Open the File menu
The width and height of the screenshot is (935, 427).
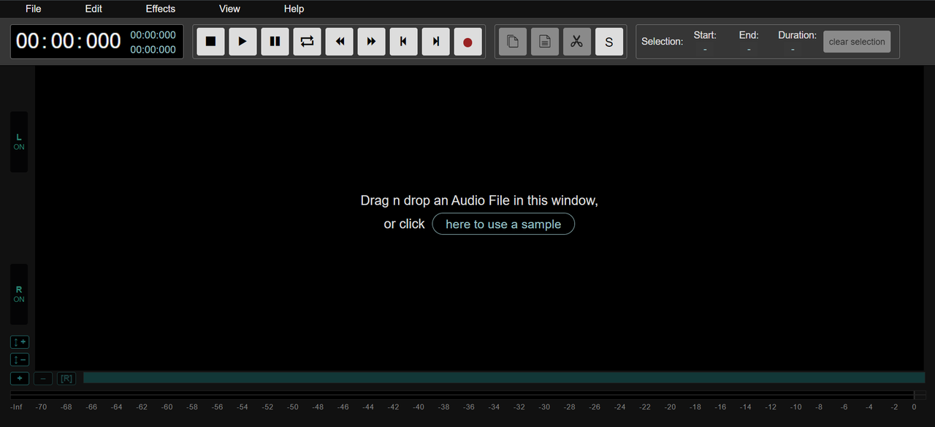pyautogui.click(x=34, y=9)
